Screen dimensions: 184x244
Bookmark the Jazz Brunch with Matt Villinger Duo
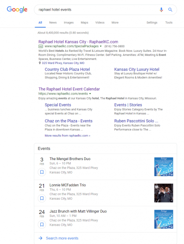point(42,225)
